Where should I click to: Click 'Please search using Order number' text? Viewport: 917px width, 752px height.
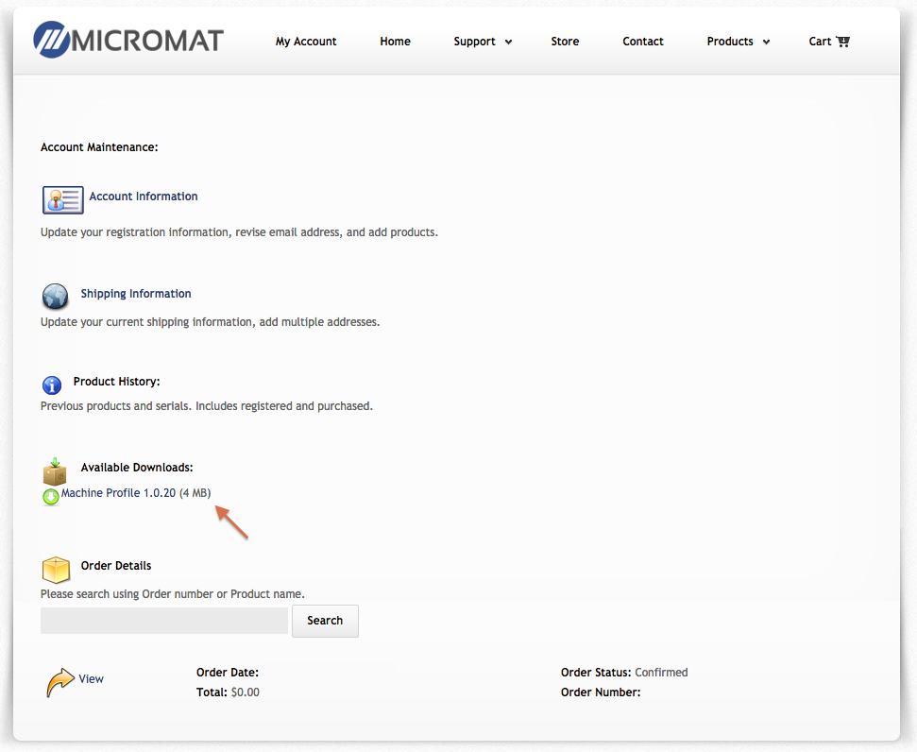pos(173,594)
